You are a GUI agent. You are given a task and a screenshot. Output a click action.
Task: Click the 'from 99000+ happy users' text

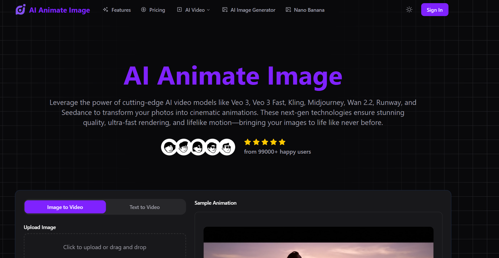[277, 152]
